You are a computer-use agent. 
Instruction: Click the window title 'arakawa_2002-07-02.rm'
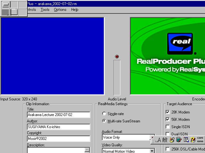pos(57,4)
